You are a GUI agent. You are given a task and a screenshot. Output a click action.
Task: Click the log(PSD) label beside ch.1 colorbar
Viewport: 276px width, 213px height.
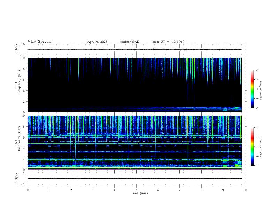tap(261, 91)
